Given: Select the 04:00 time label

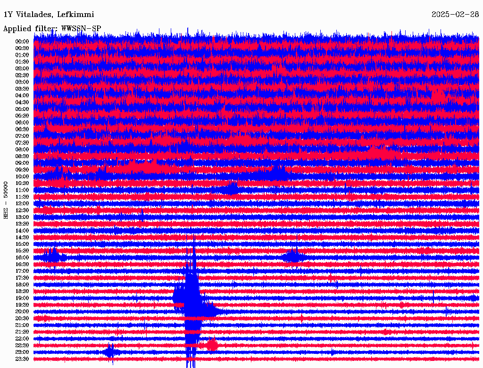Looking at the screenshot, I should point(22,96).
